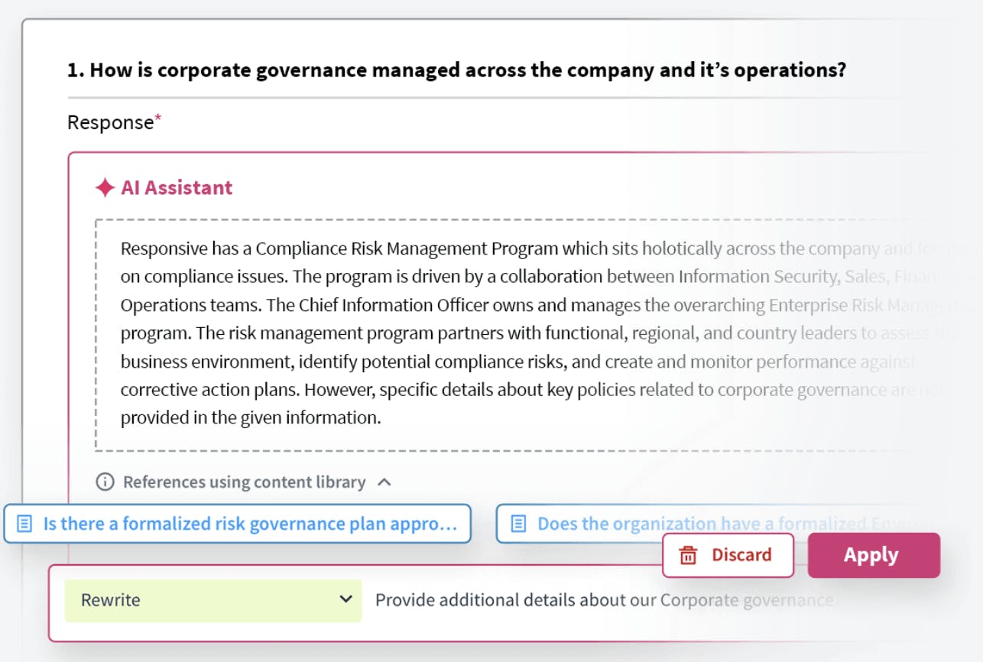Screen dimensions: 983x662
Task: Focus the 'Provide additional details' prompt field
Action: 604,600
